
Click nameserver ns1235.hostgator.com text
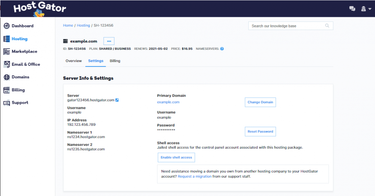tap(86, 149)
